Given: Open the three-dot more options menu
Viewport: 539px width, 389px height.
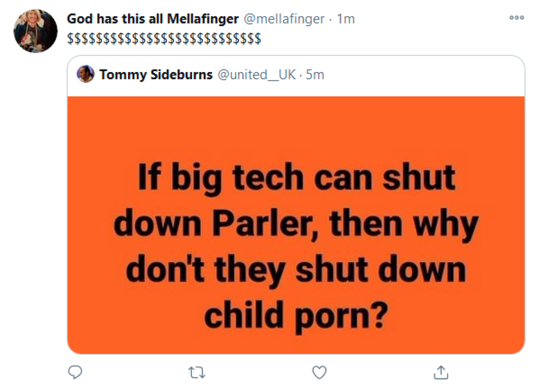Looking at the screenshot, I should [x=516, y=18].
